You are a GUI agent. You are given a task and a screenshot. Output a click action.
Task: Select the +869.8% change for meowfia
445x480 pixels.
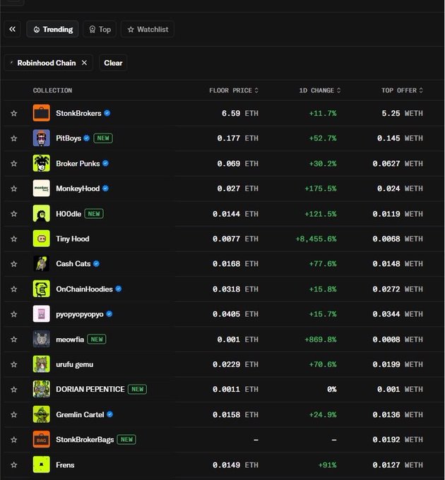(x=321, y=340)
